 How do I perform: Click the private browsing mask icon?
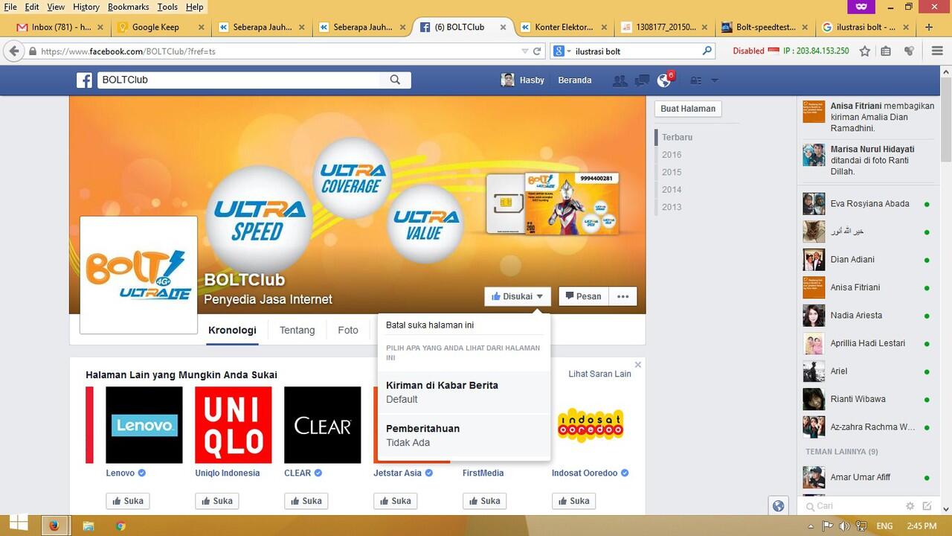click(861, 7)
